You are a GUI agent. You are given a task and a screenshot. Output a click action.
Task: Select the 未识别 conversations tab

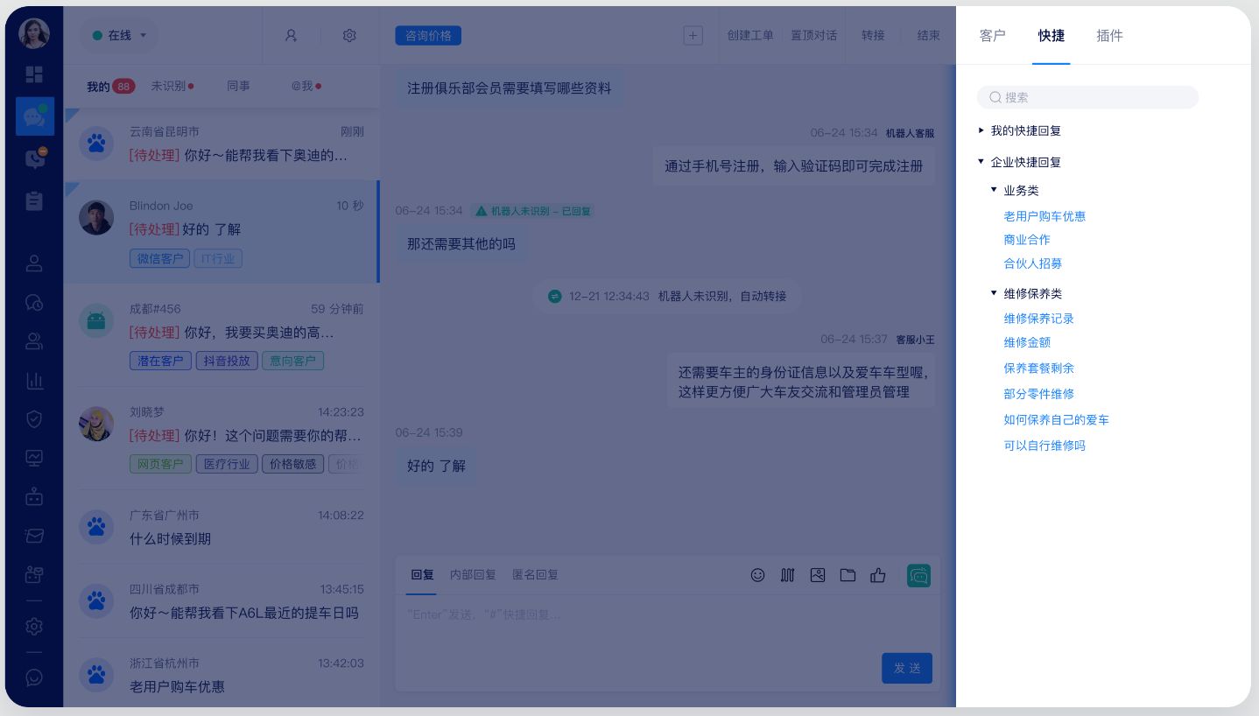172,86
